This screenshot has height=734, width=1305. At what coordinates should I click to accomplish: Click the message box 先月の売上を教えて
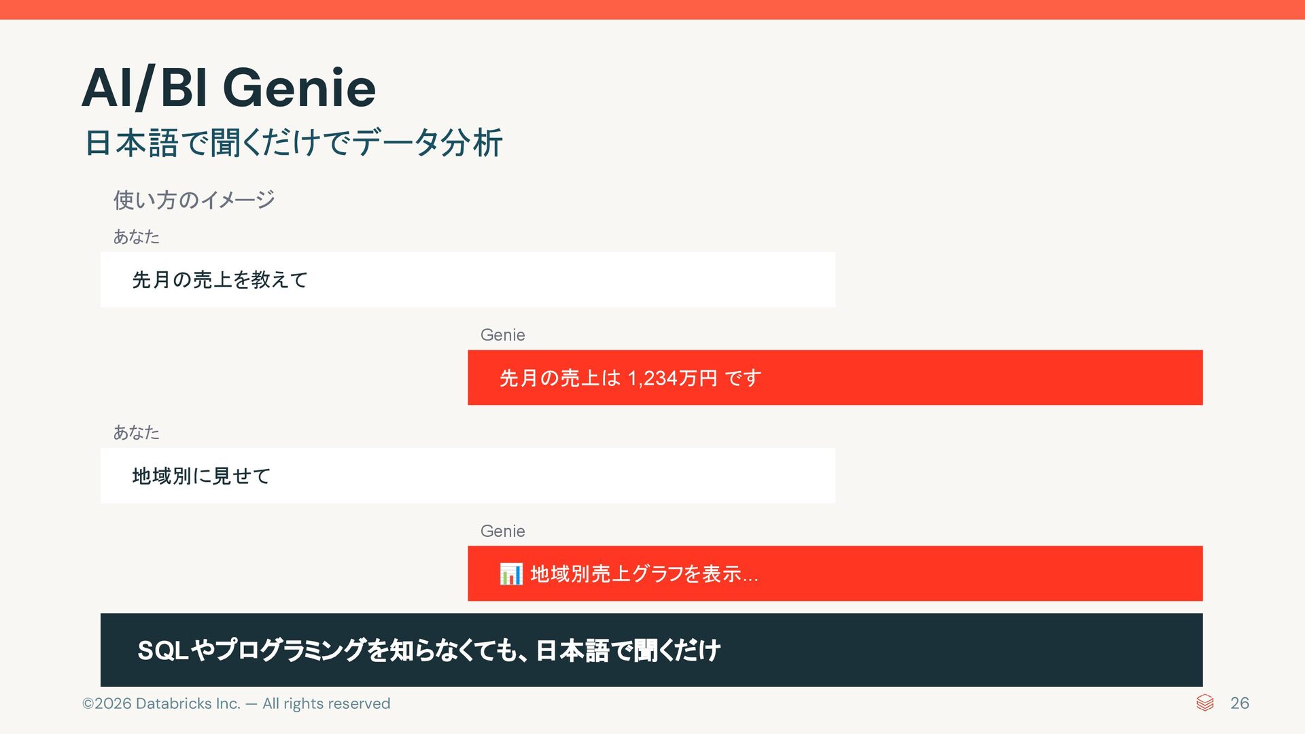pyautogui.click(x=468, y=279)
